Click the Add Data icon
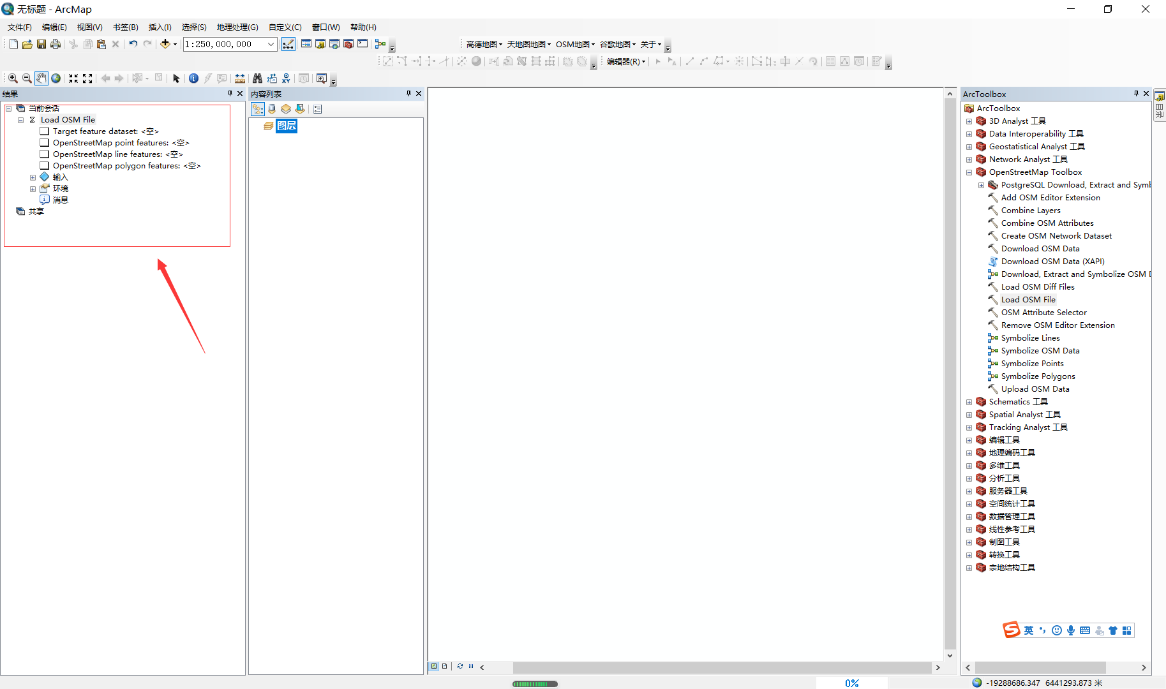The height and width of the screenshot is (689, 1166). click(x=165, y=44)
